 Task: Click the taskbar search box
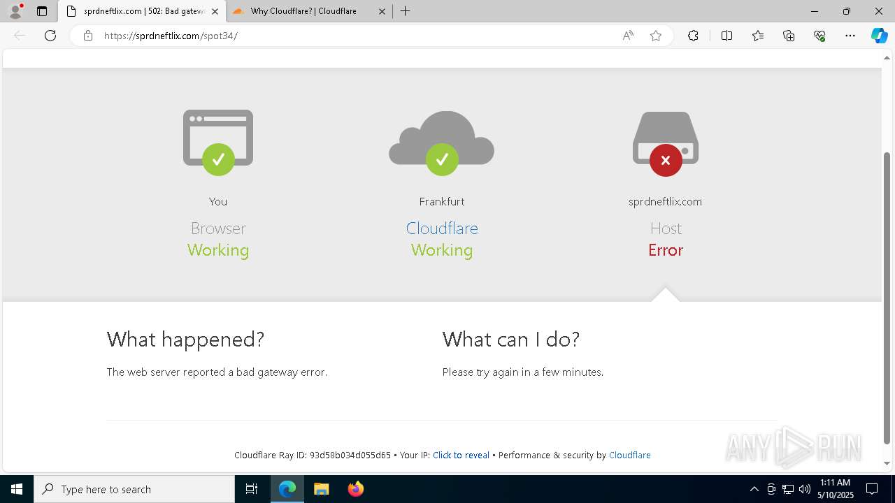[x=134, y=489]
